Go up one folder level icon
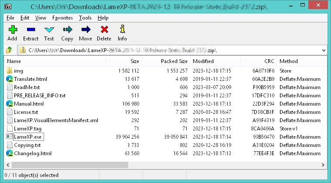Image resolution: width=331 pixels, height=183 pixels. (9, 50)
